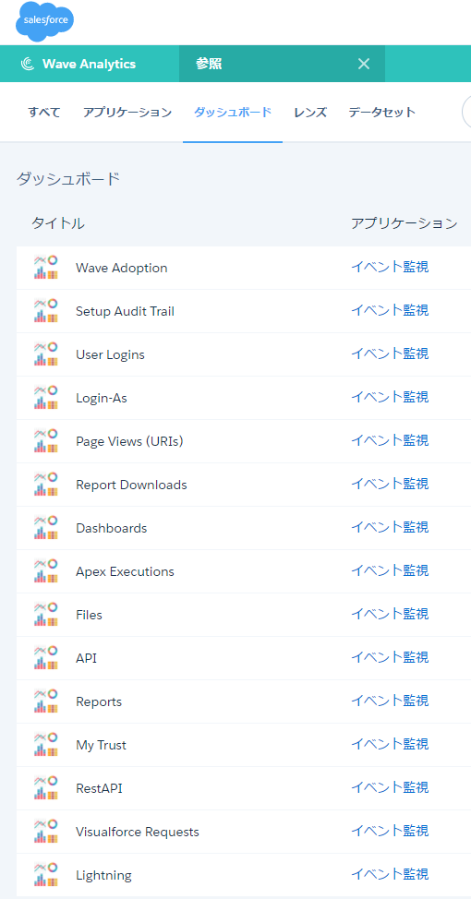
Task: Open the Reports dashboard title
Action: (99, 701)
